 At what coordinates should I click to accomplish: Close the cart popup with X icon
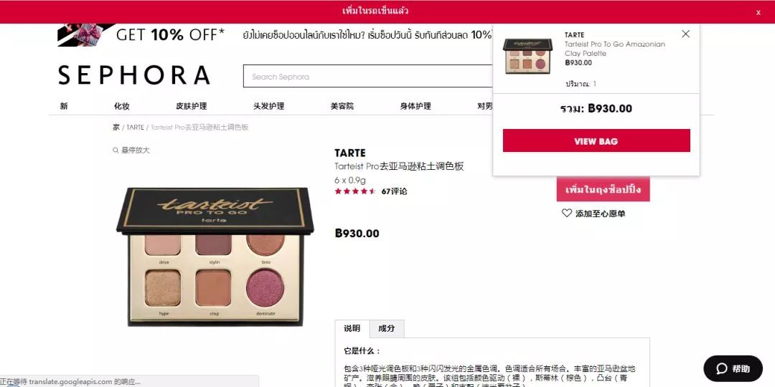click(685, 34)
